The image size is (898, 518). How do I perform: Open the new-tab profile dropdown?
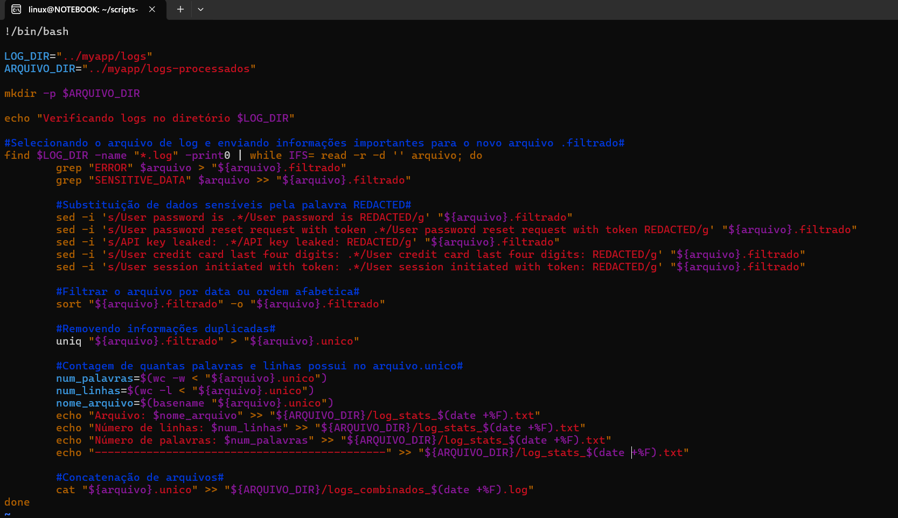pyautogui.click(x=200, y=10)
